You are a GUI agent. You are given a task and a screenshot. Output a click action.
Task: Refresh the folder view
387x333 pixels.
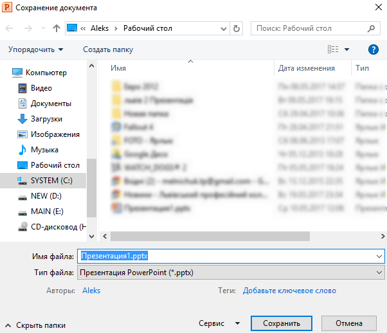(x=237, y=29)
